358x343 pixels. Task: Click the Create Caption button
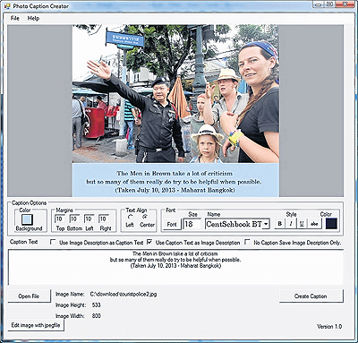point(311,296)
